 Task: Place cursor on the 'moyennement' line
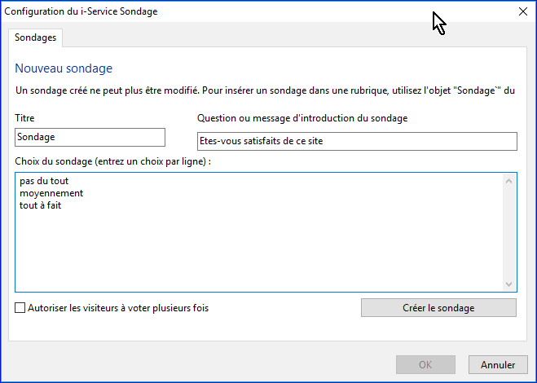[x=51, y=193]
